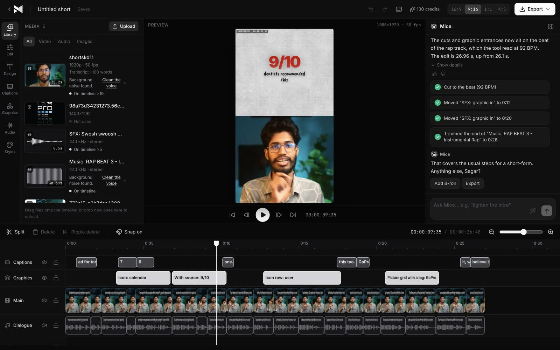Toggle Snap on in the timeline toolbar
The width and height of the screenshot is (560, 350).
pyautogui.click(x=129, y=232)
